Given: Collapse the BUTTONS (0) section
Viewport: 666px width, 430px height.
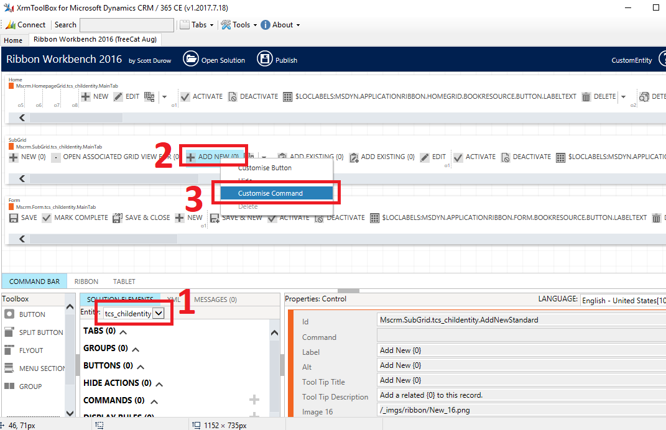Looking at the screenshot, I should tap(141, 367).
